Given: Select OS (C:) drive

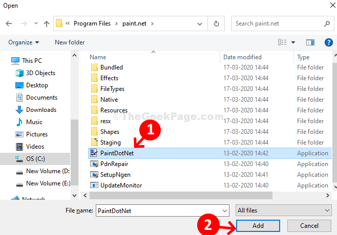Looking at the screenshot, I should [35, 159].
